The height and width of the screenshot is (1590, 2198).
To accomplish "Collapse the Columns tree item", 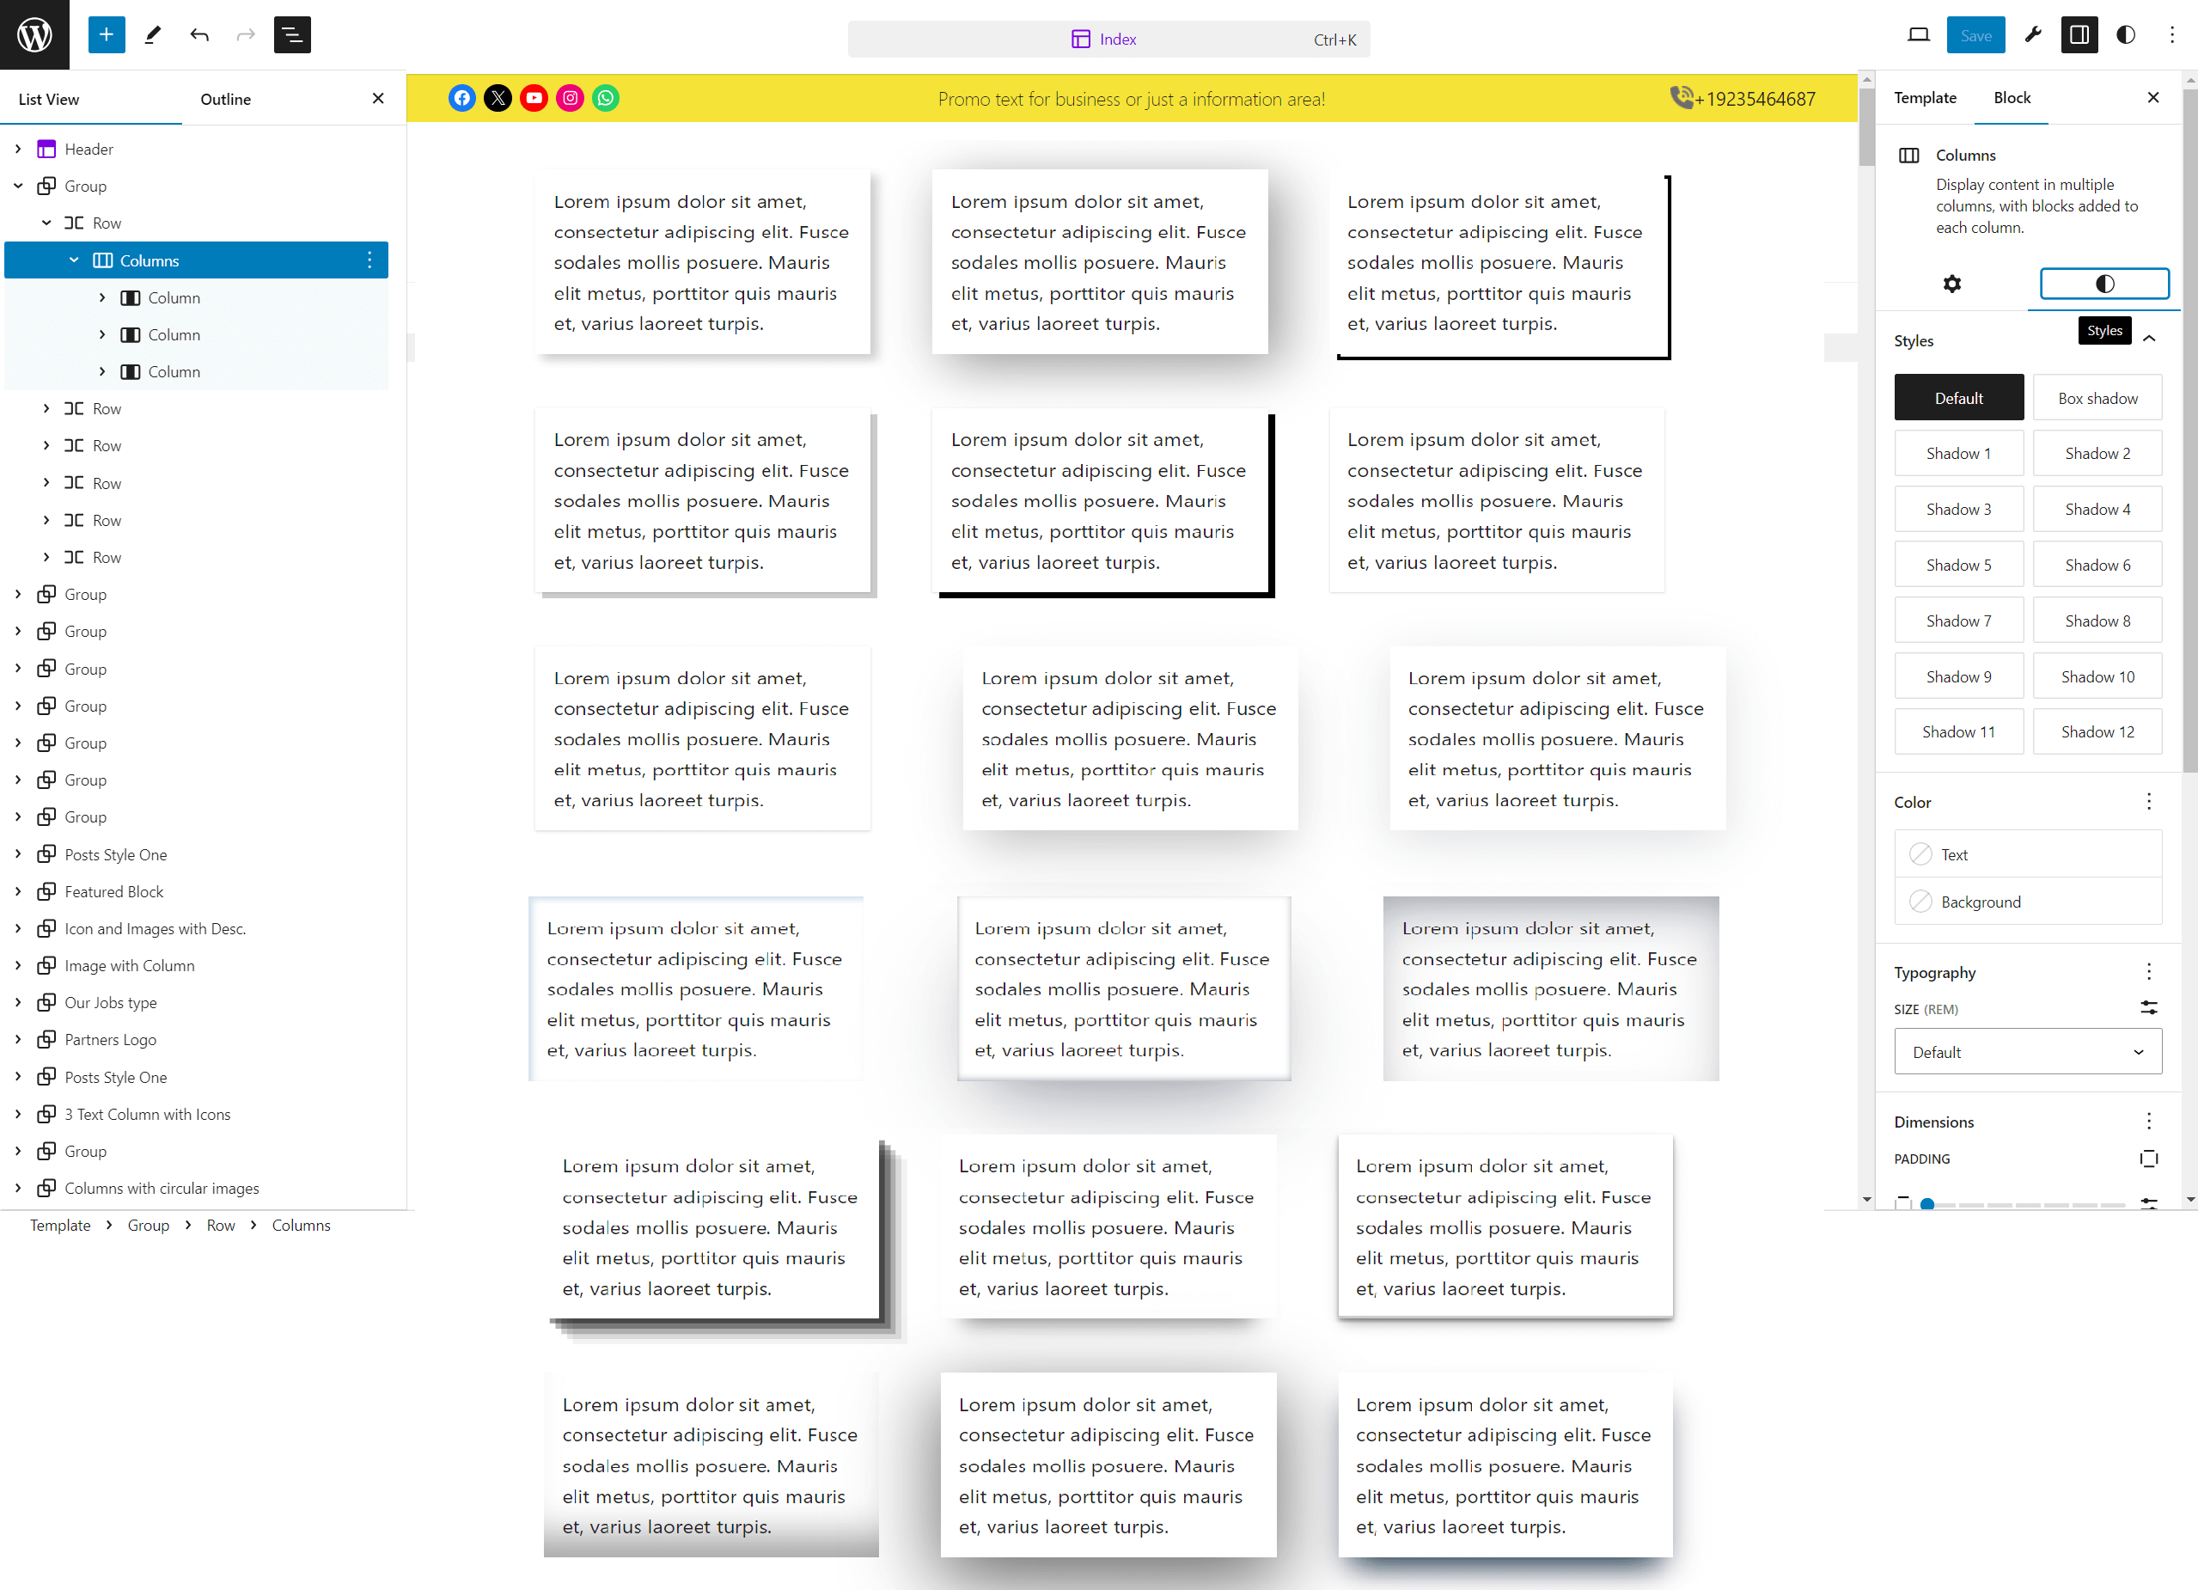I will tap(74, 260).
